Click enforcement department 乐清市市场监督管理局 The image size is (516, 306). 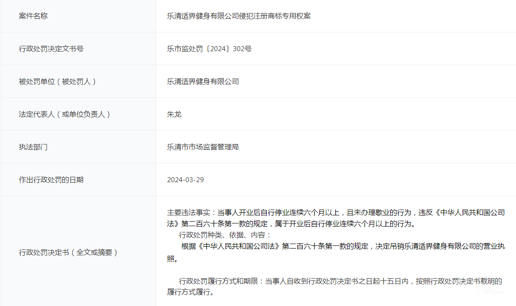pyautogui.click(x=203, y=147)
